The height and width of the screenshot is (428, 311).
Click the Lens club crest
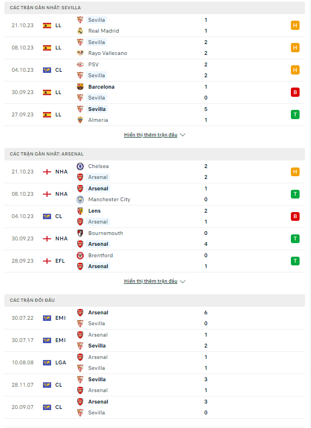[80, 211]
